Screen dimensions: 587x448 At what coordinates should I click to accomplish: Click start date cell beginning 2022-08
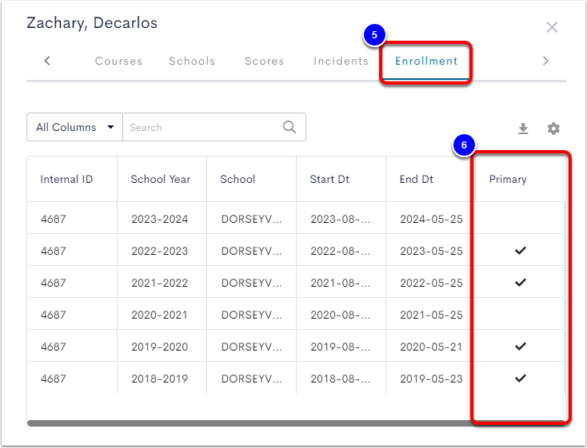[340, 251]
